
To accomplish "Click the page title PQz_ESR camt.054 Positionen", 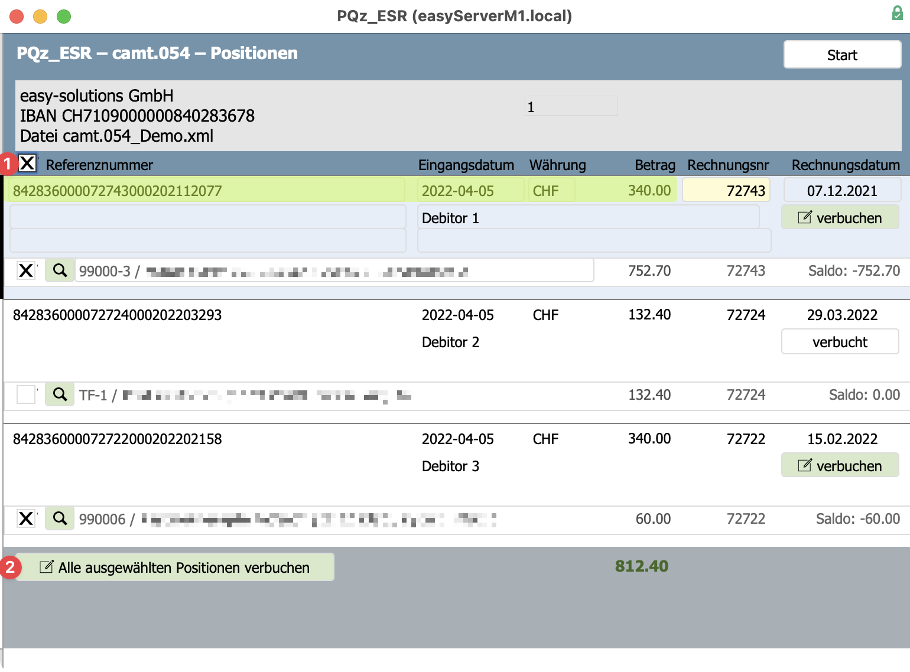I will tap(157, 53).
